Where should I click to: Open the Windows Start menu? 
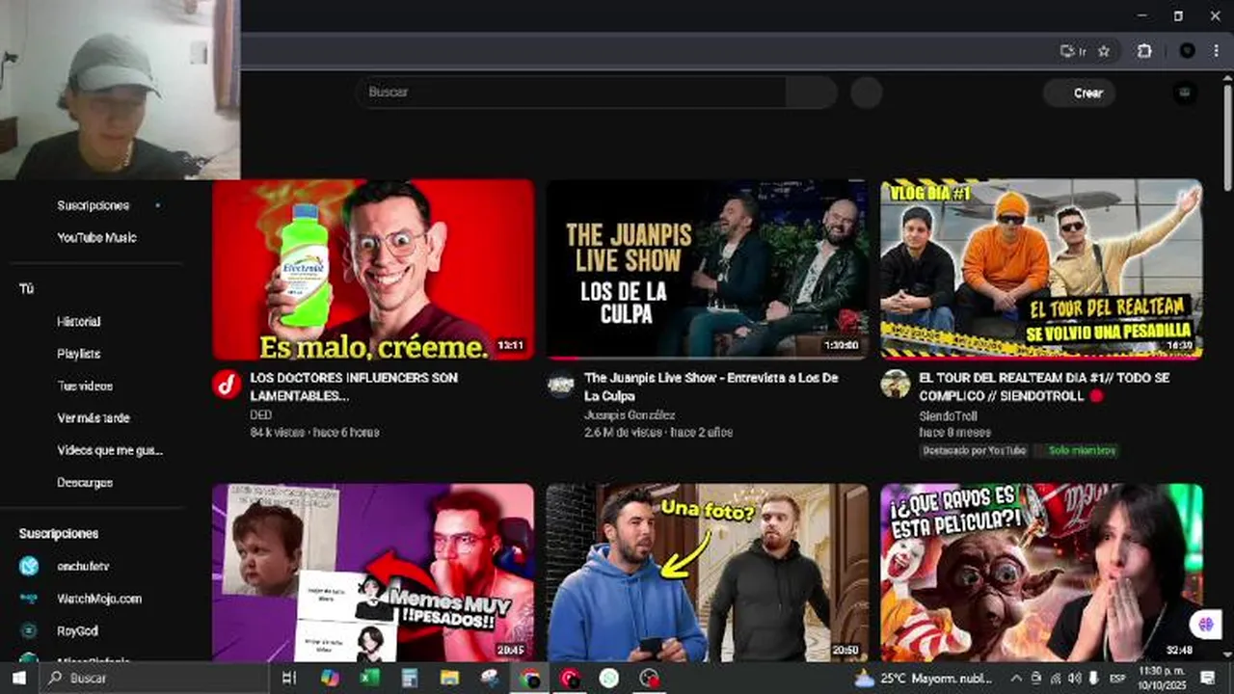(x=18, y=679)
